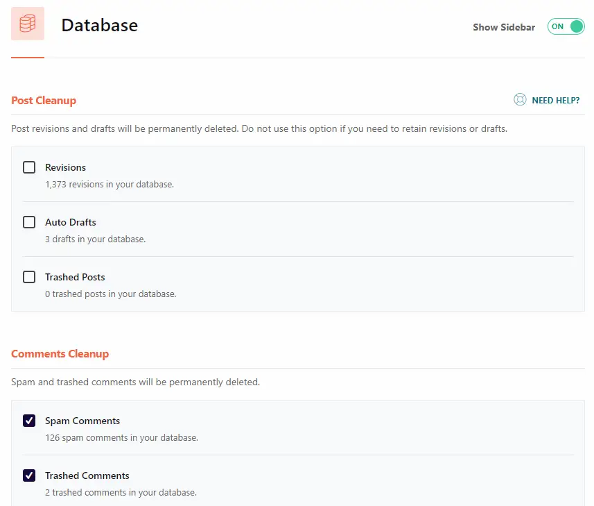This screenshot has height=506, width=594.
Task: Check the Revisions checkbox
Action: coord(29,167)
